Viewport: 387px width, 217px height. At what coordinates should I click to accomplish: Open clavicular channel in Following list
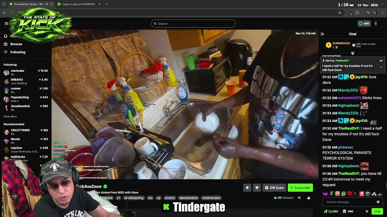coord(26,72)
